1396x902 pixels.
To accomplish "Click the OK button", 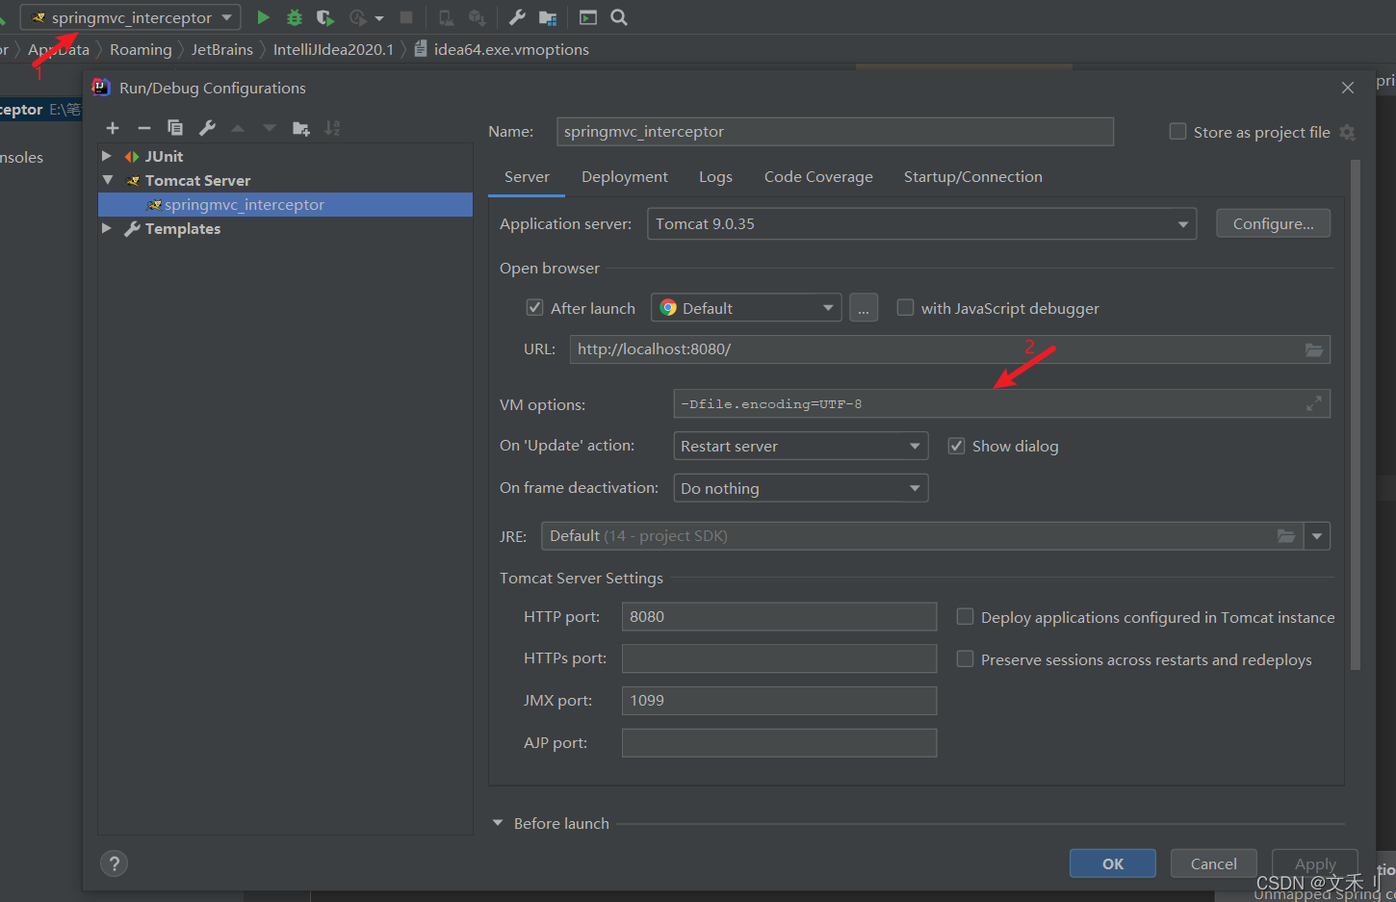I will tap(1113, 863).
